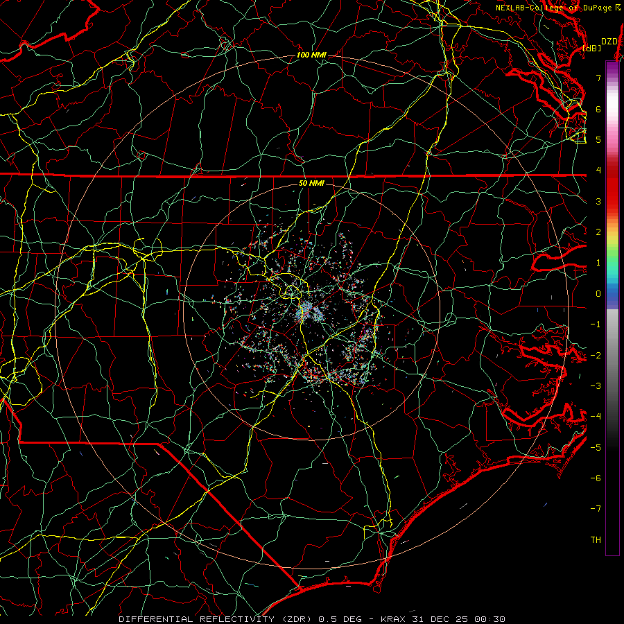Select the "-3" value on the ZDR scale
Viewport: 624px width, 624px height.
pos(596,386)
